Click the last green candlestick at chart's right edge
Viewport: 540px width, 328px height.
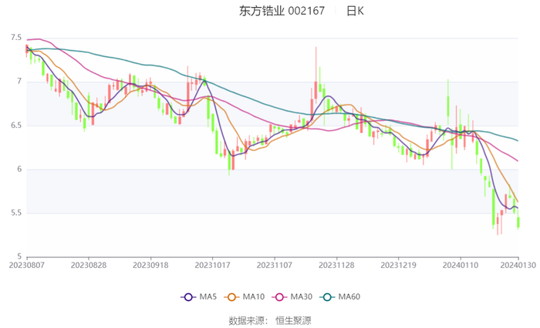[x=518, y=222]
